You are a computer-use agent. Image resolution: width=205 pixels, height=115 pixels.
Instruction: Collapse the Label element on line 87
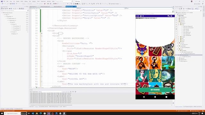[42, 66]
